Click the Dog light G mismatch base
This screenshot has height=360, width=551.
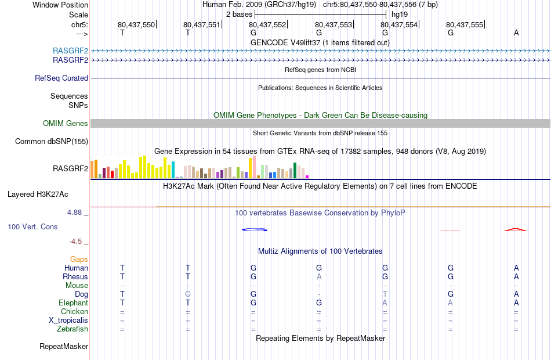tap(188, 294)
